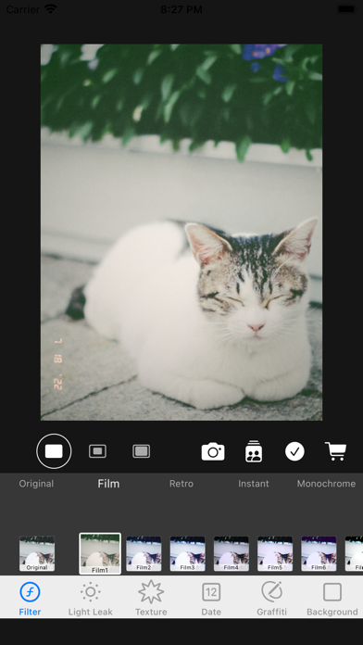Select the Graffiti pencil icon
This screenshot has width=363, height=645.
[x=271, y=591]
